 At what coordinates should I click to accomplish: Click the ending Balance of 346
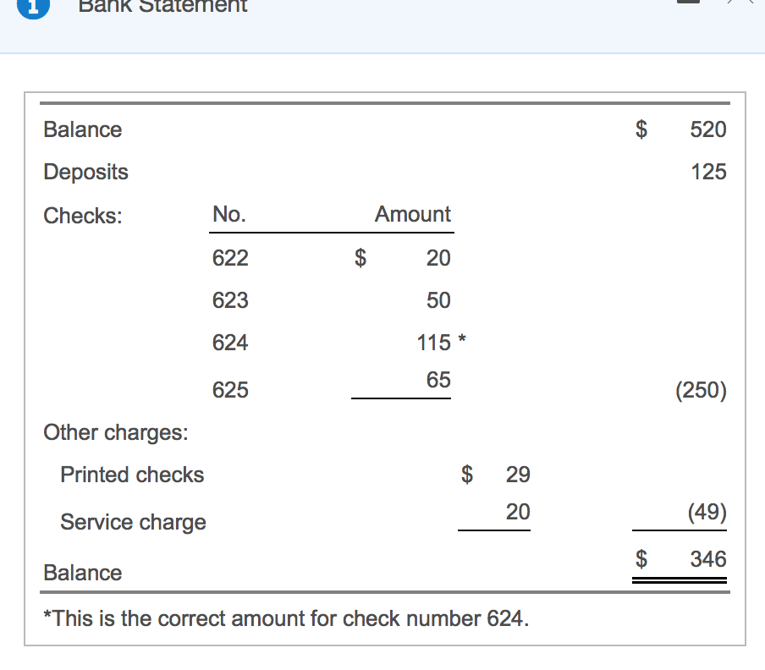pos(707,558)
